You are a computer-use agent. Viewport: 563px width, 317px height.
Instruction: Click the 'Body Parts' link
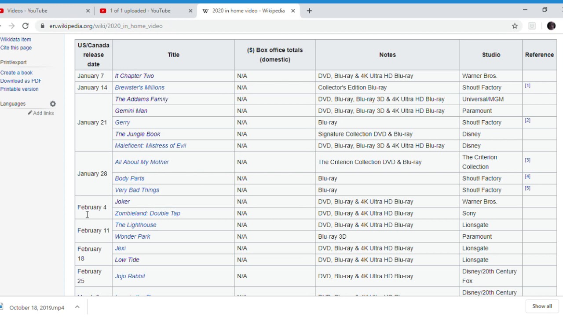[129, 178]
